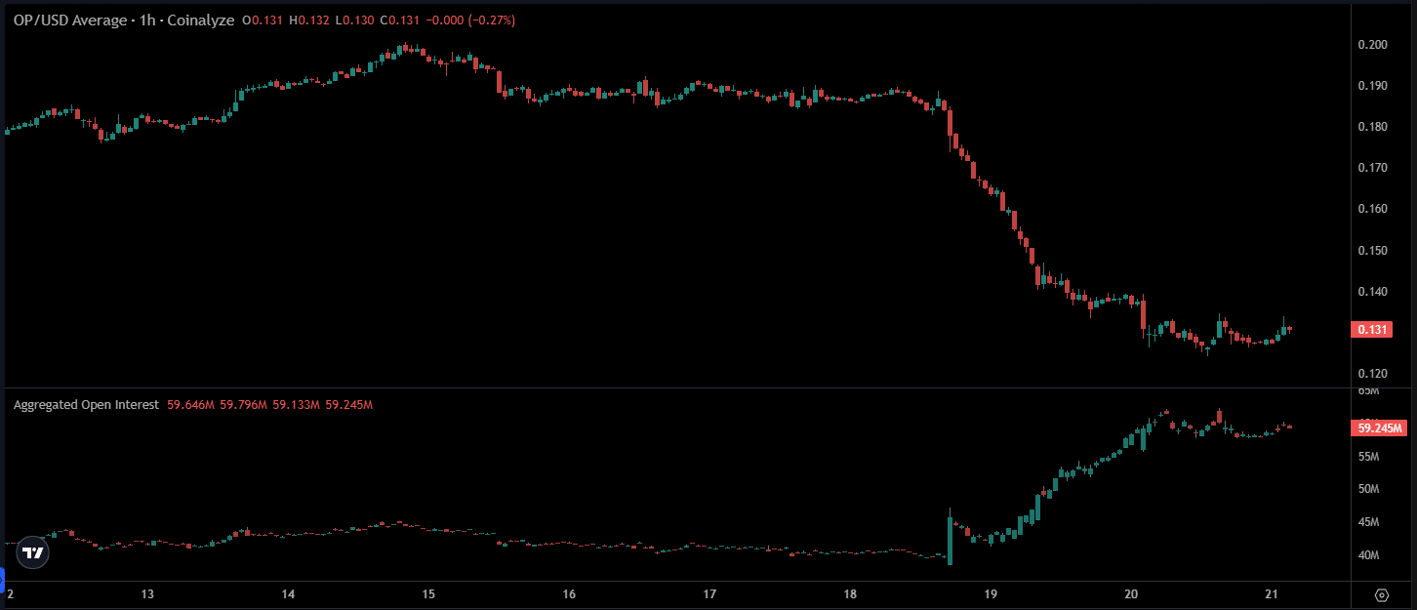Viewport: 1417px width, 610px height.
Task: Click date 13 on the time axis
Action: click(x=148, y=594)
